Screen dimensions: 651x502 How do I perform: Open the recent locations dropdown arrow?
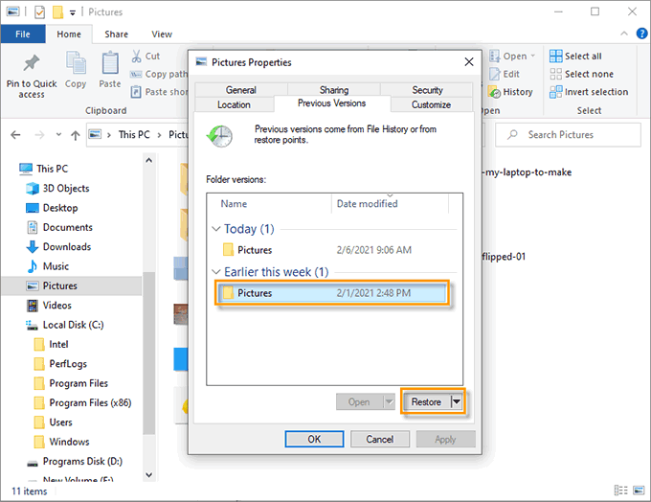(x=58, y=135)
